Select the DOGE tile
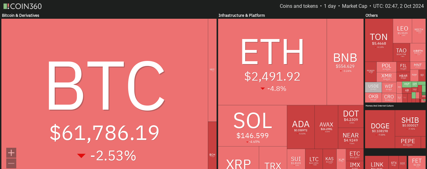Image resolution: width=427 pixels, height=169 pixels. [380, 129]
